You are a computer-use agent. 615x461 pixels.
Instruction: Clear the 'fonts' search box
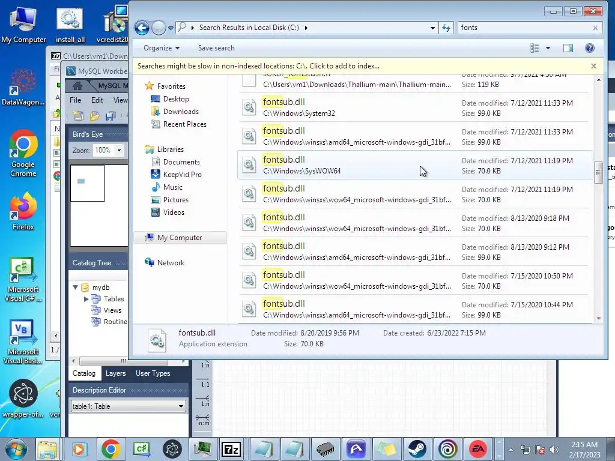point(595,28)
